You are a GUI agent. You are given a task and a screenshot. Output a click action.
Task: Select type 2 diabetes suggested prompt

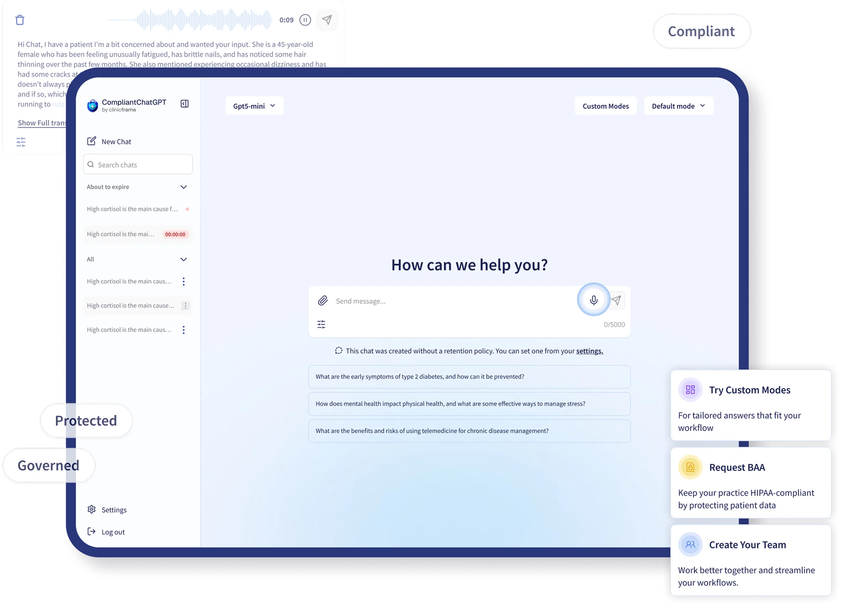[469, 376]
